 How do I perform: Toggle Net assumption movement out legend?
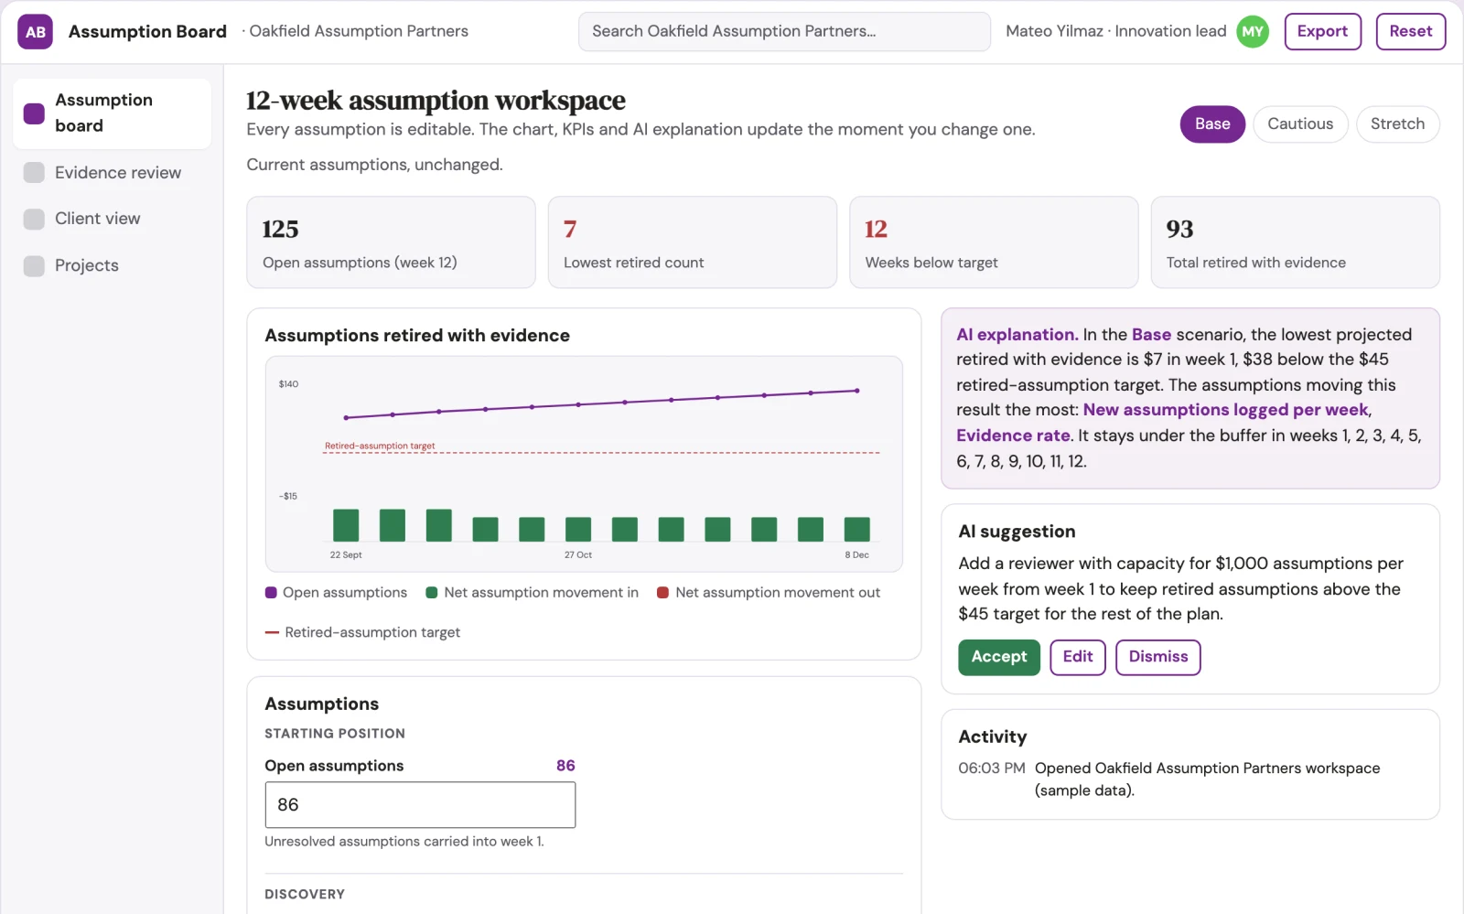769,593
